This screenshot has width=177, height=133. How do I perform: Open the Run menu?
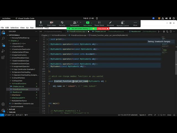click(x=32, y=28)
